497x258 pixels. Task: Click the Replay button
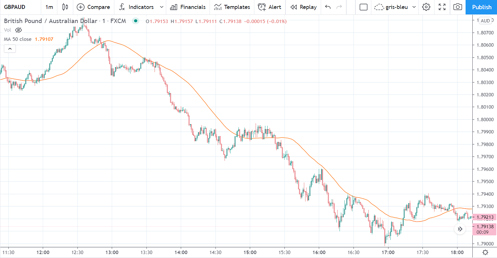coord(304,7)
